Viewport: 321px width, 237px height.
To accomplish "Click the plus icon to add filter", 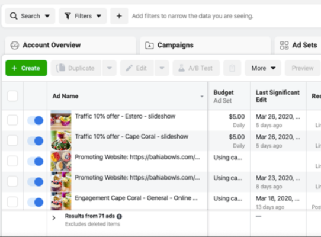I will click(119, 16).
